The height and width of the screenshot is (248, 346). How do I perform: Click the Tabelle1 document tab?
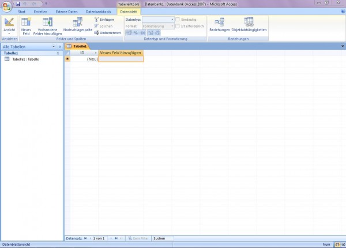click(77, 46)
